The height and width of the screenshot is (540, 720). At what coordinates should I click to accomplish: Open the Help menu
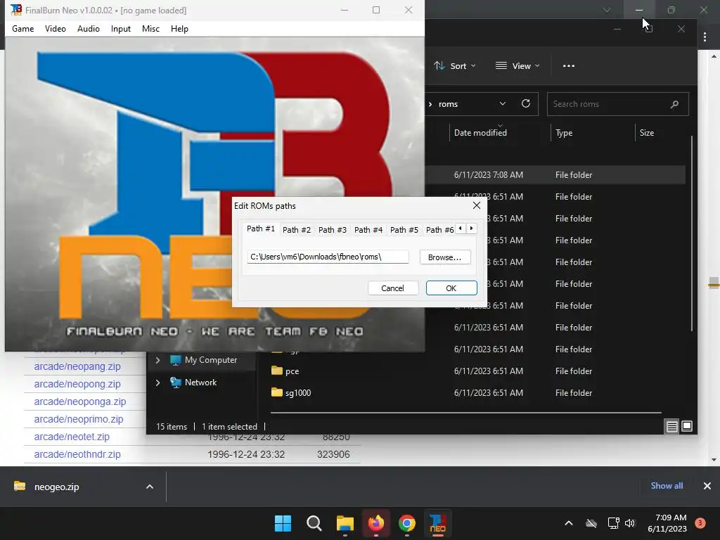179,28
